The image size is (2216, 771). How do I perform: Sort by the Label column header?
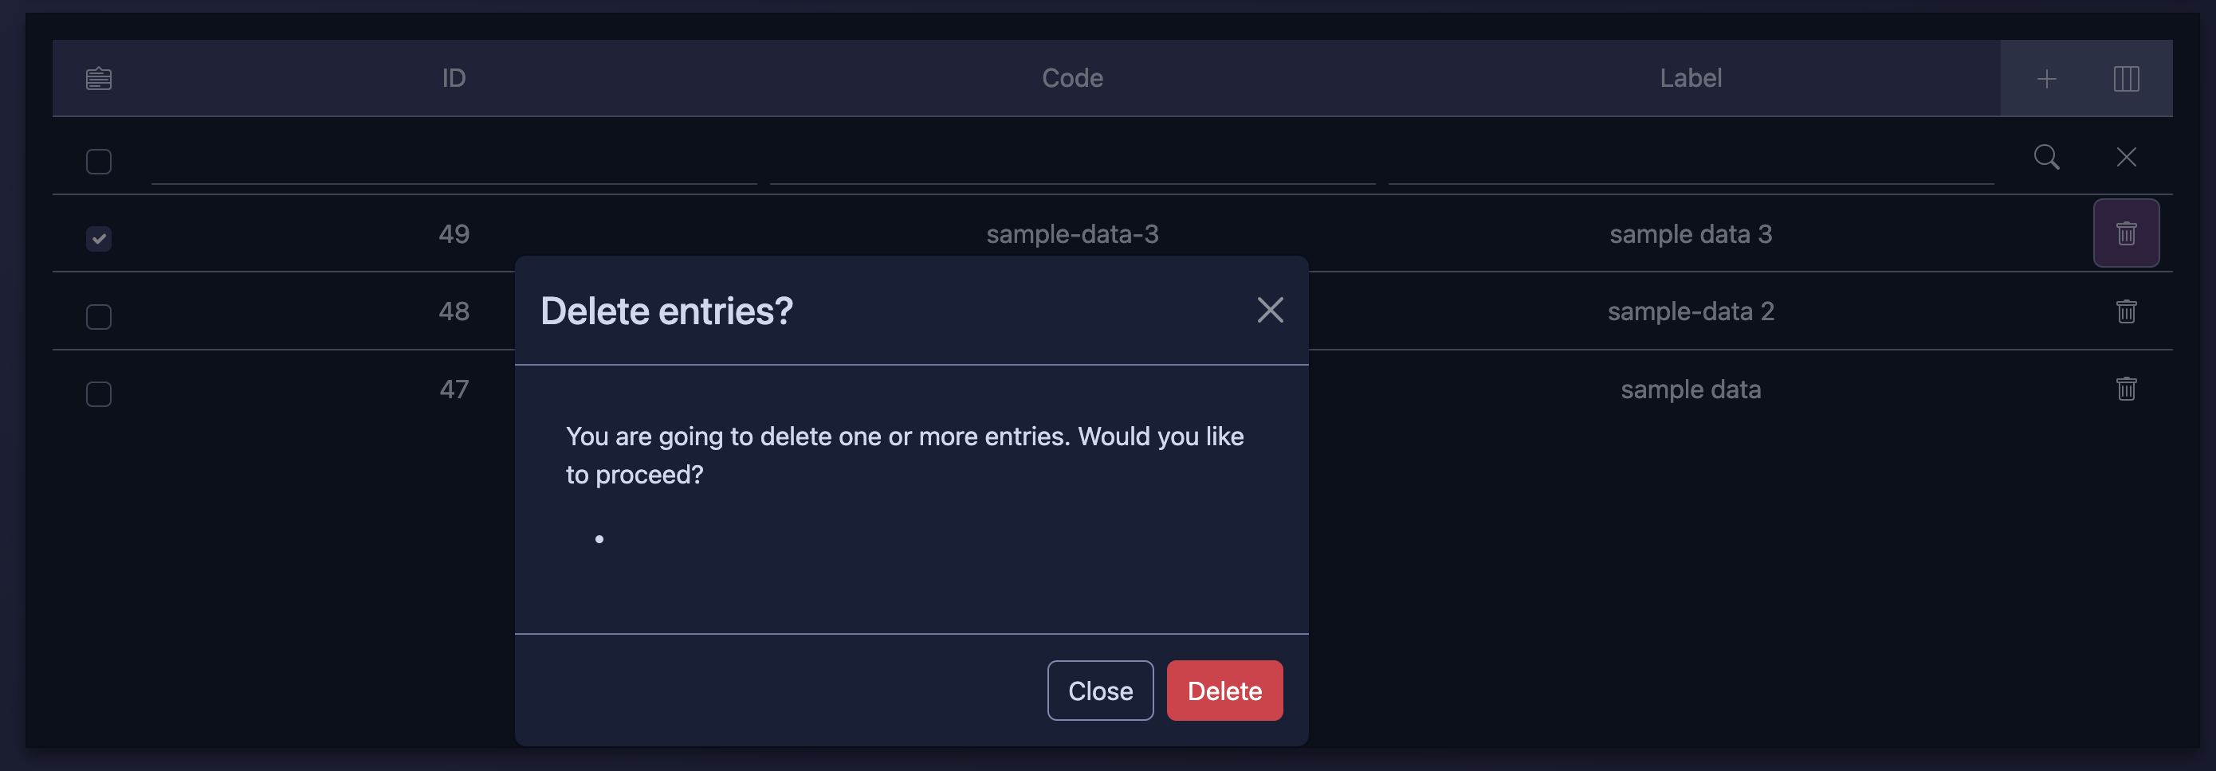(x=1691, y=78)
